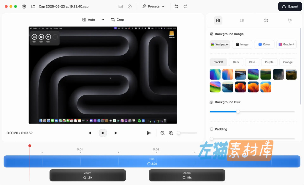Pick the green and purple aurora wallpaper thumbnail

pos(253,74)
